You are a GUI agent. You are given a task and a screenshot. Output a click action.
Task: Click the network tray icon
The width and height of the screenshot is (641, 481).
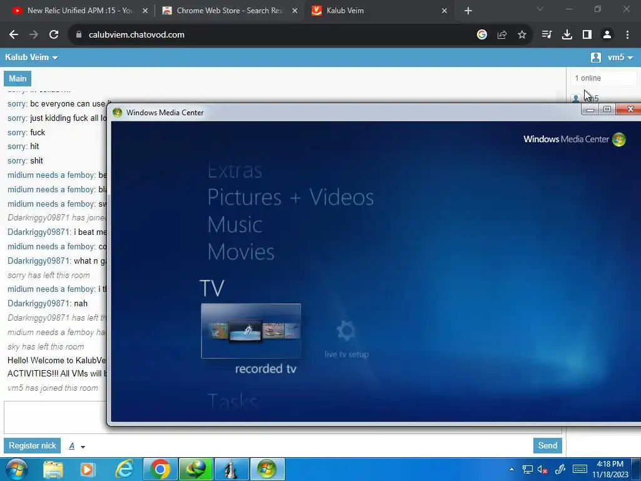pos(527,470)
